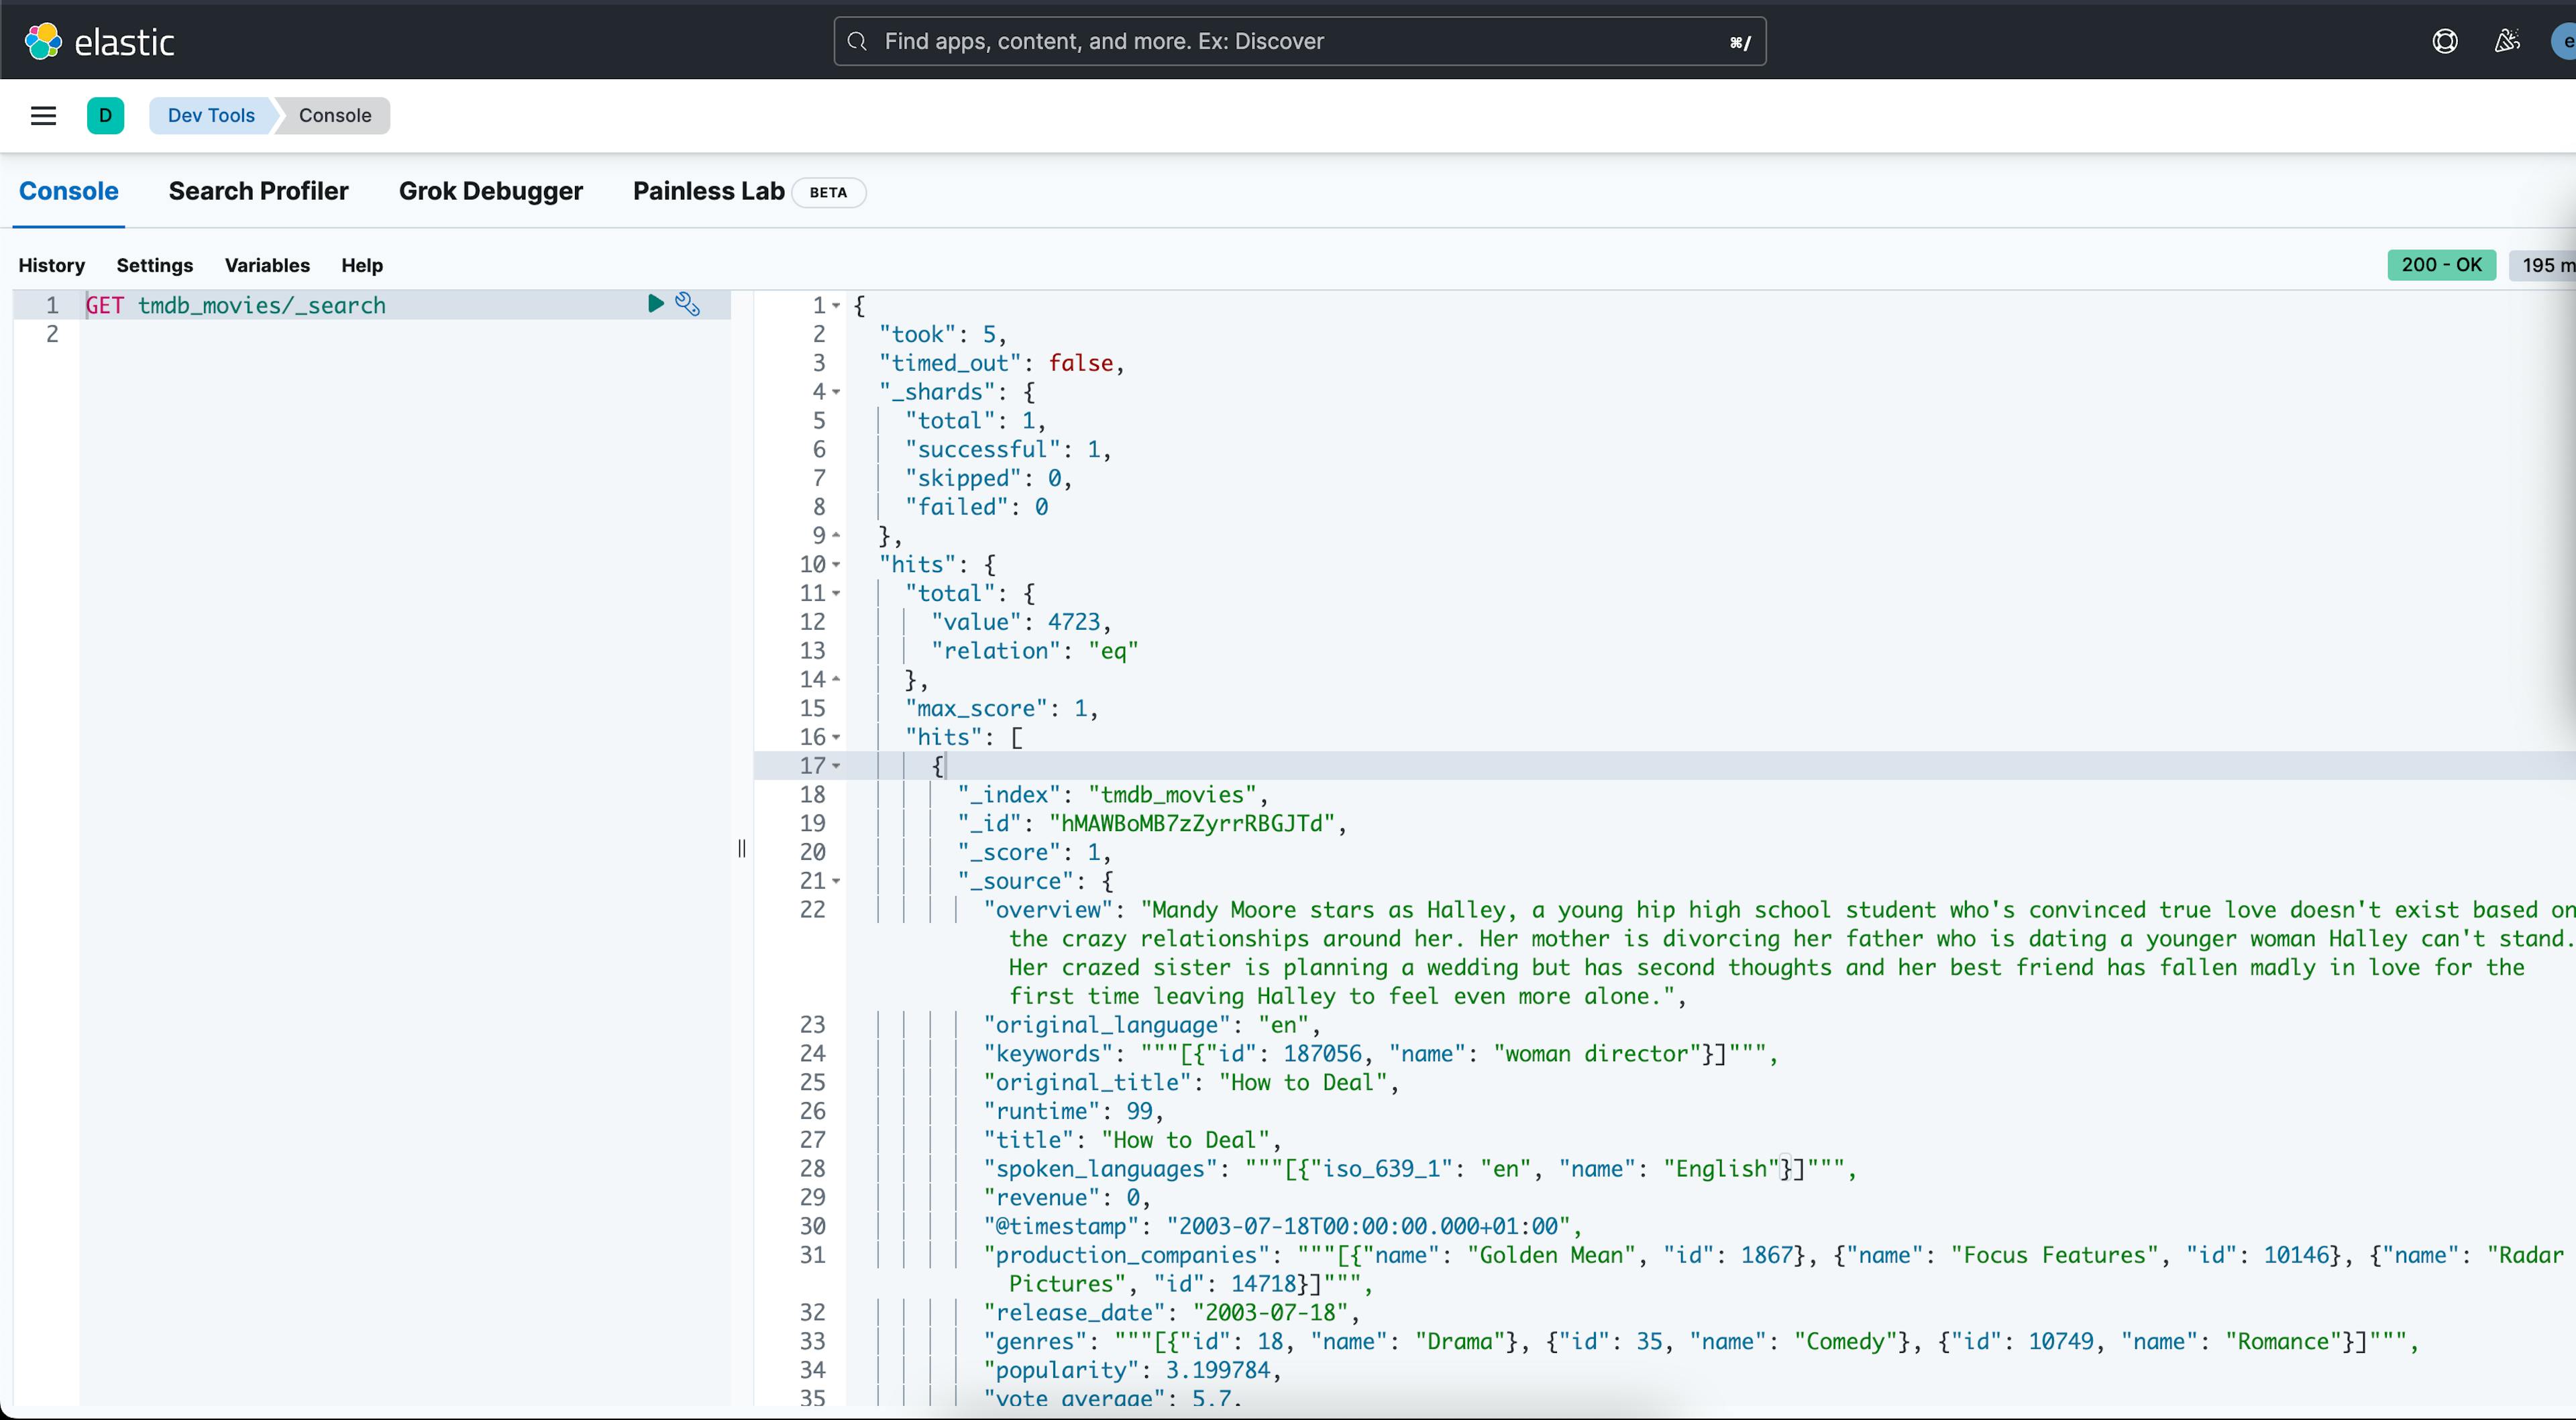Click the panel resize divider handle
Viewport: 2576px width, 1420px height.
pos(741,848)
